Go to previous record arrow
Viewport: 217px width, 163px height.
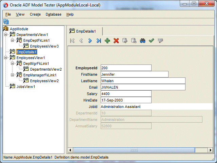click(x=81, y=41)
